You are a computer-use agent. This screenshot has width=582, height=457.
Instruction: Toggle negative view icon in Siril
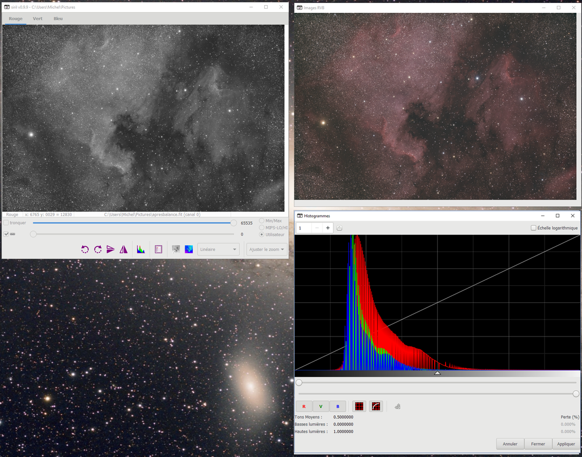(176, 249)
